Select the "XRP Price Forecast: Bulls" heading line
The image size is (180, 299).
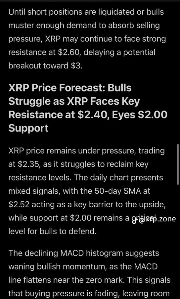click(x=70, y=88)
